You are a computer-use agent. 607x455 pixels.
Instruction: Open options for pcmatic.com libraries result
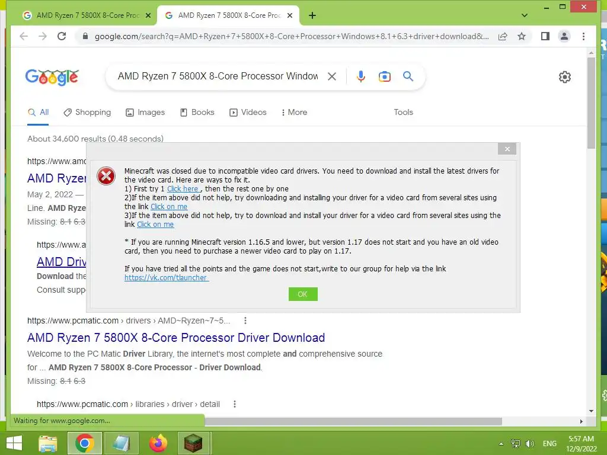point(235,404)
